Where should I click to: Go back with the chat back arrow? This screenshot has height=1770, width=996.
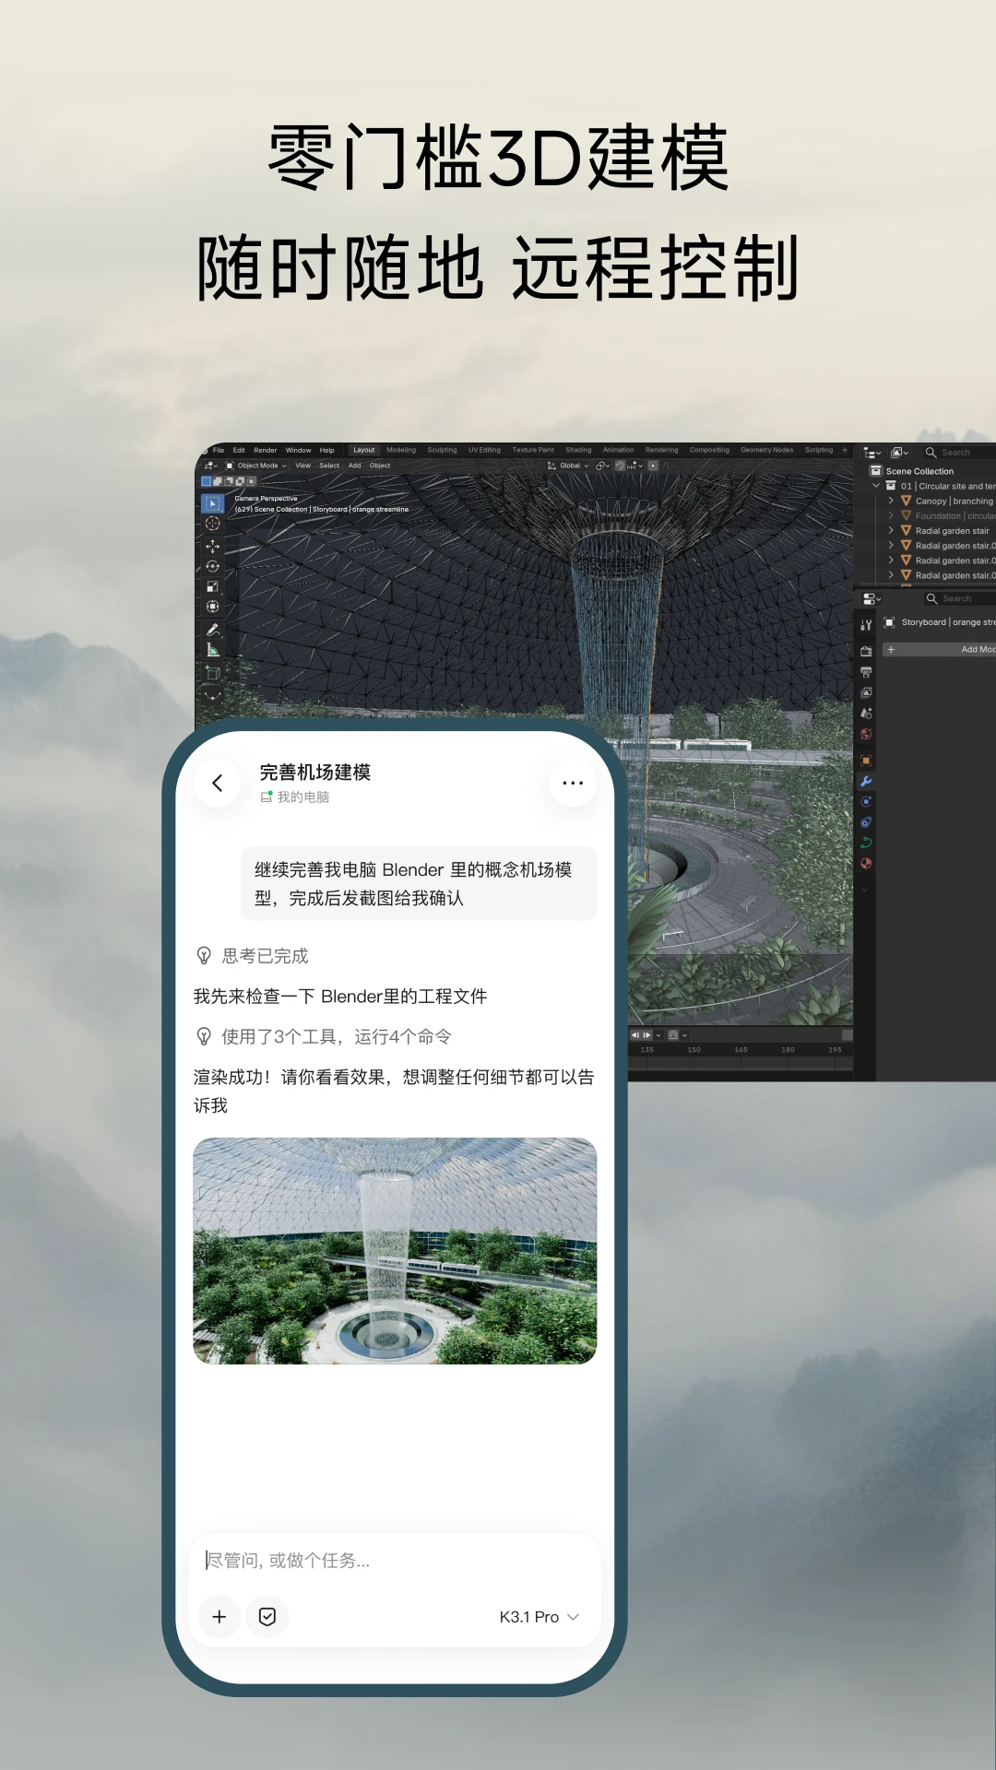218,783
